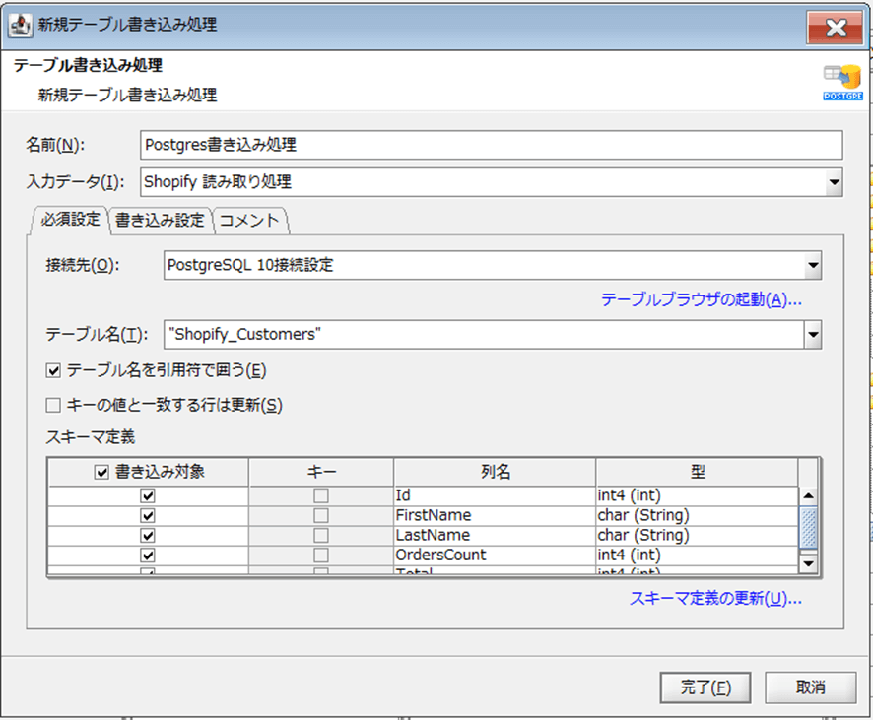Viewport: 873px width, 720px height.
Task: Select the OrdersCount column name cell
Action: (495, 556)
